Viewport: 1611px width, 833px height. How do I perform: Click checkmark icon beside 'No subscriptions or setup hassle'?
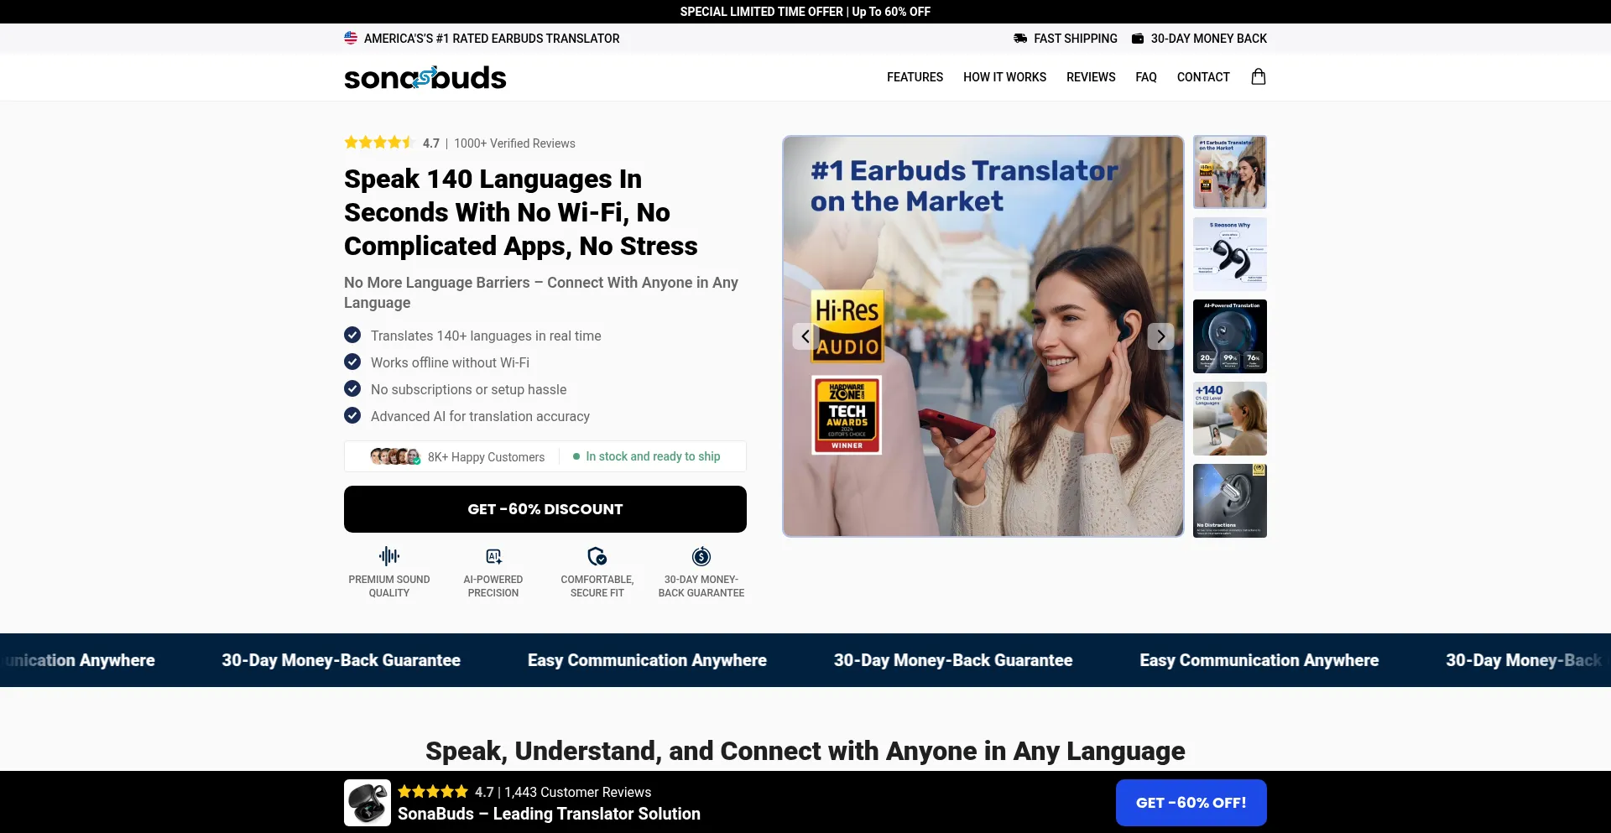[352, 388]
